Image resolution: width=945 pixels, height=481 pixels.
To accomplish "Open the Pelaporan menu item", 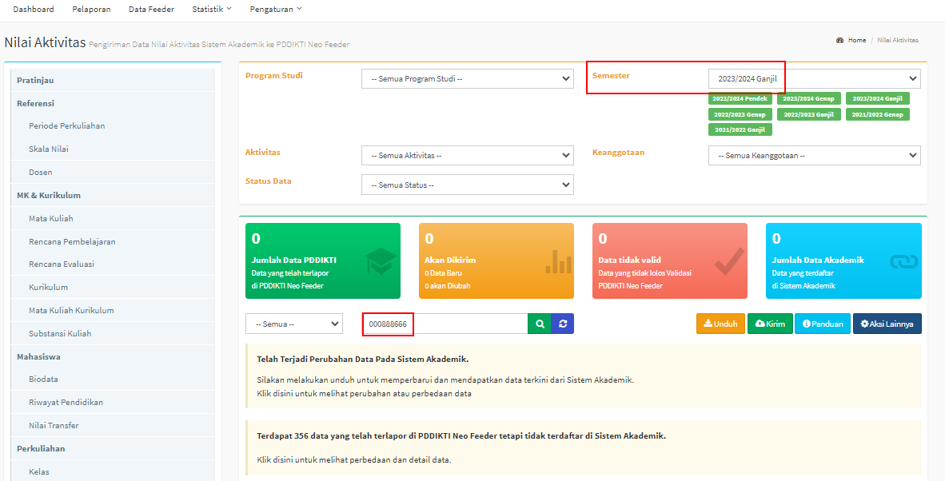I will (x=91, y=9).
